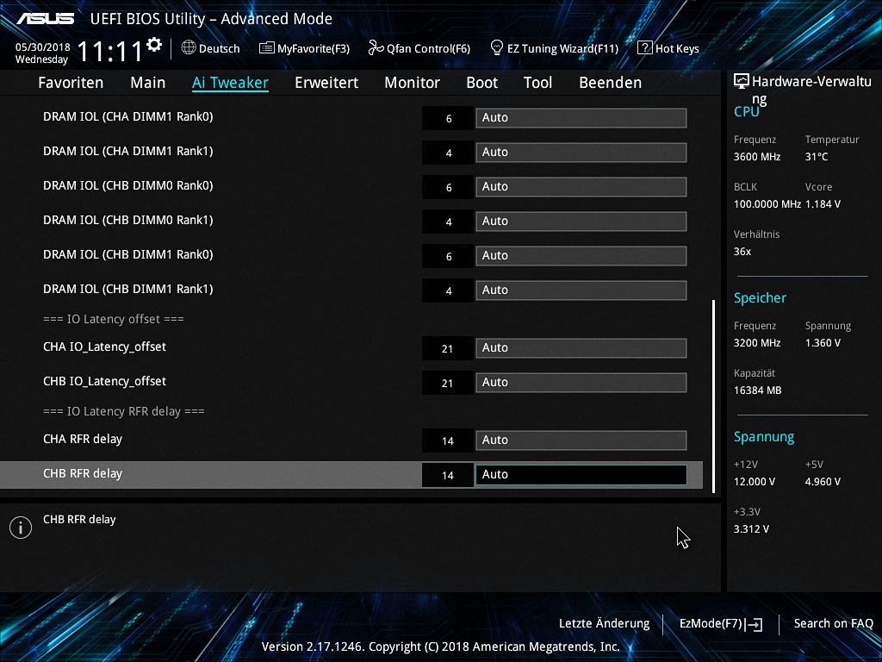882x662 pixels.
Task: Click the 11:11 clock display
Action: (x=109, y=52)
